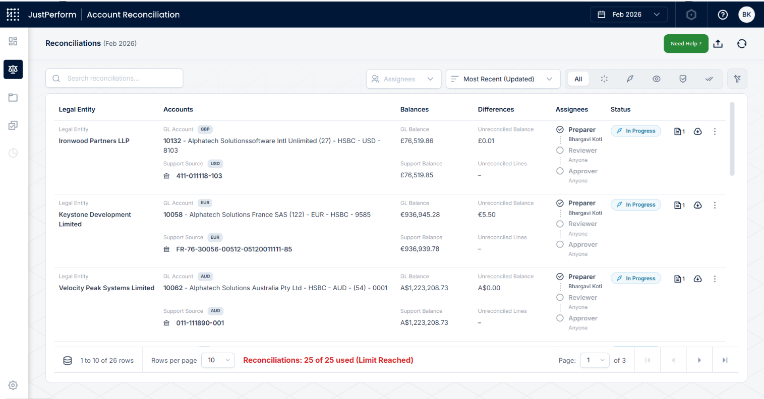Select the All status filter tab
Viewport: 764px width, 399px height.
click(578, 79)
